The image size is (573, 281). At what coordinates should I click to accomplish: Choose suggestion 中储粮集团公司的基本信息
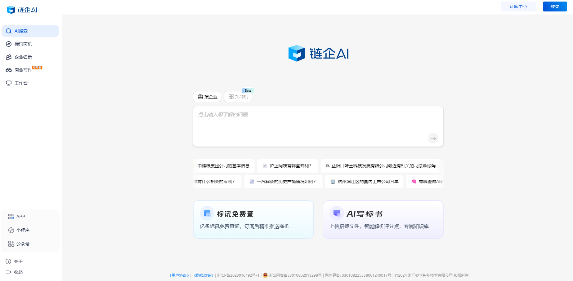224,166
